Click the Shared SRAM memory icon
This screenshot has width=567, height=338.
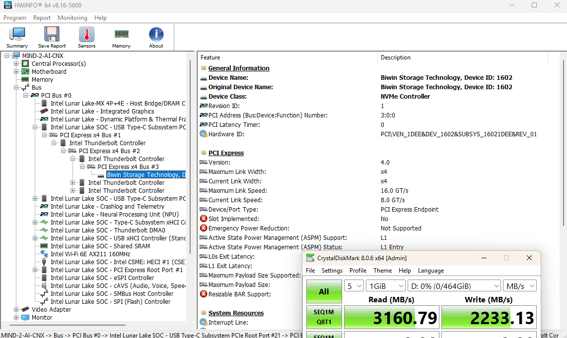[x=44, y=246]
